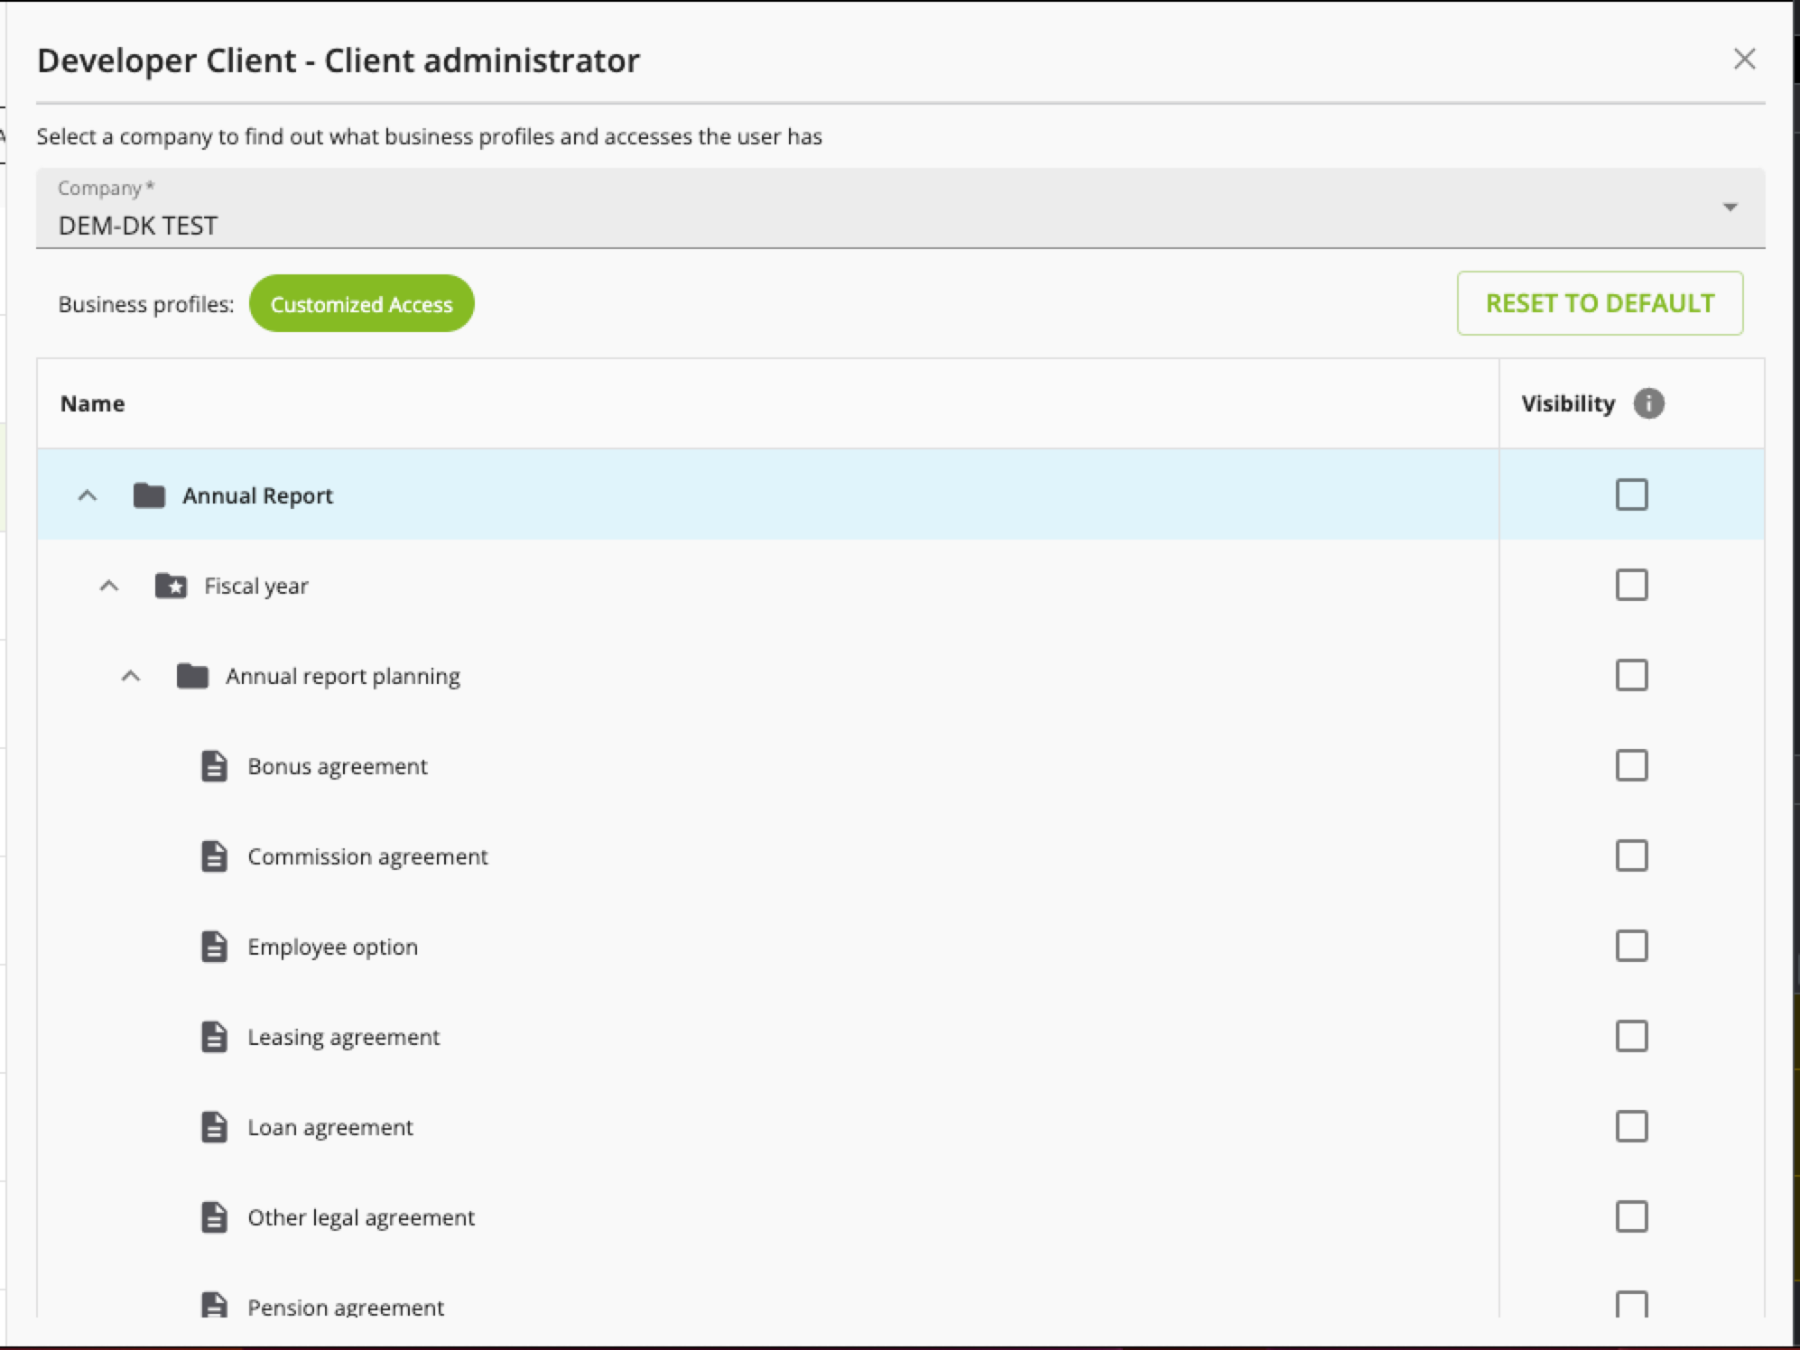Screen dimensions: 1800x1350
Task: Collapse the Annual Report tree node
Action: click(88, 495)
